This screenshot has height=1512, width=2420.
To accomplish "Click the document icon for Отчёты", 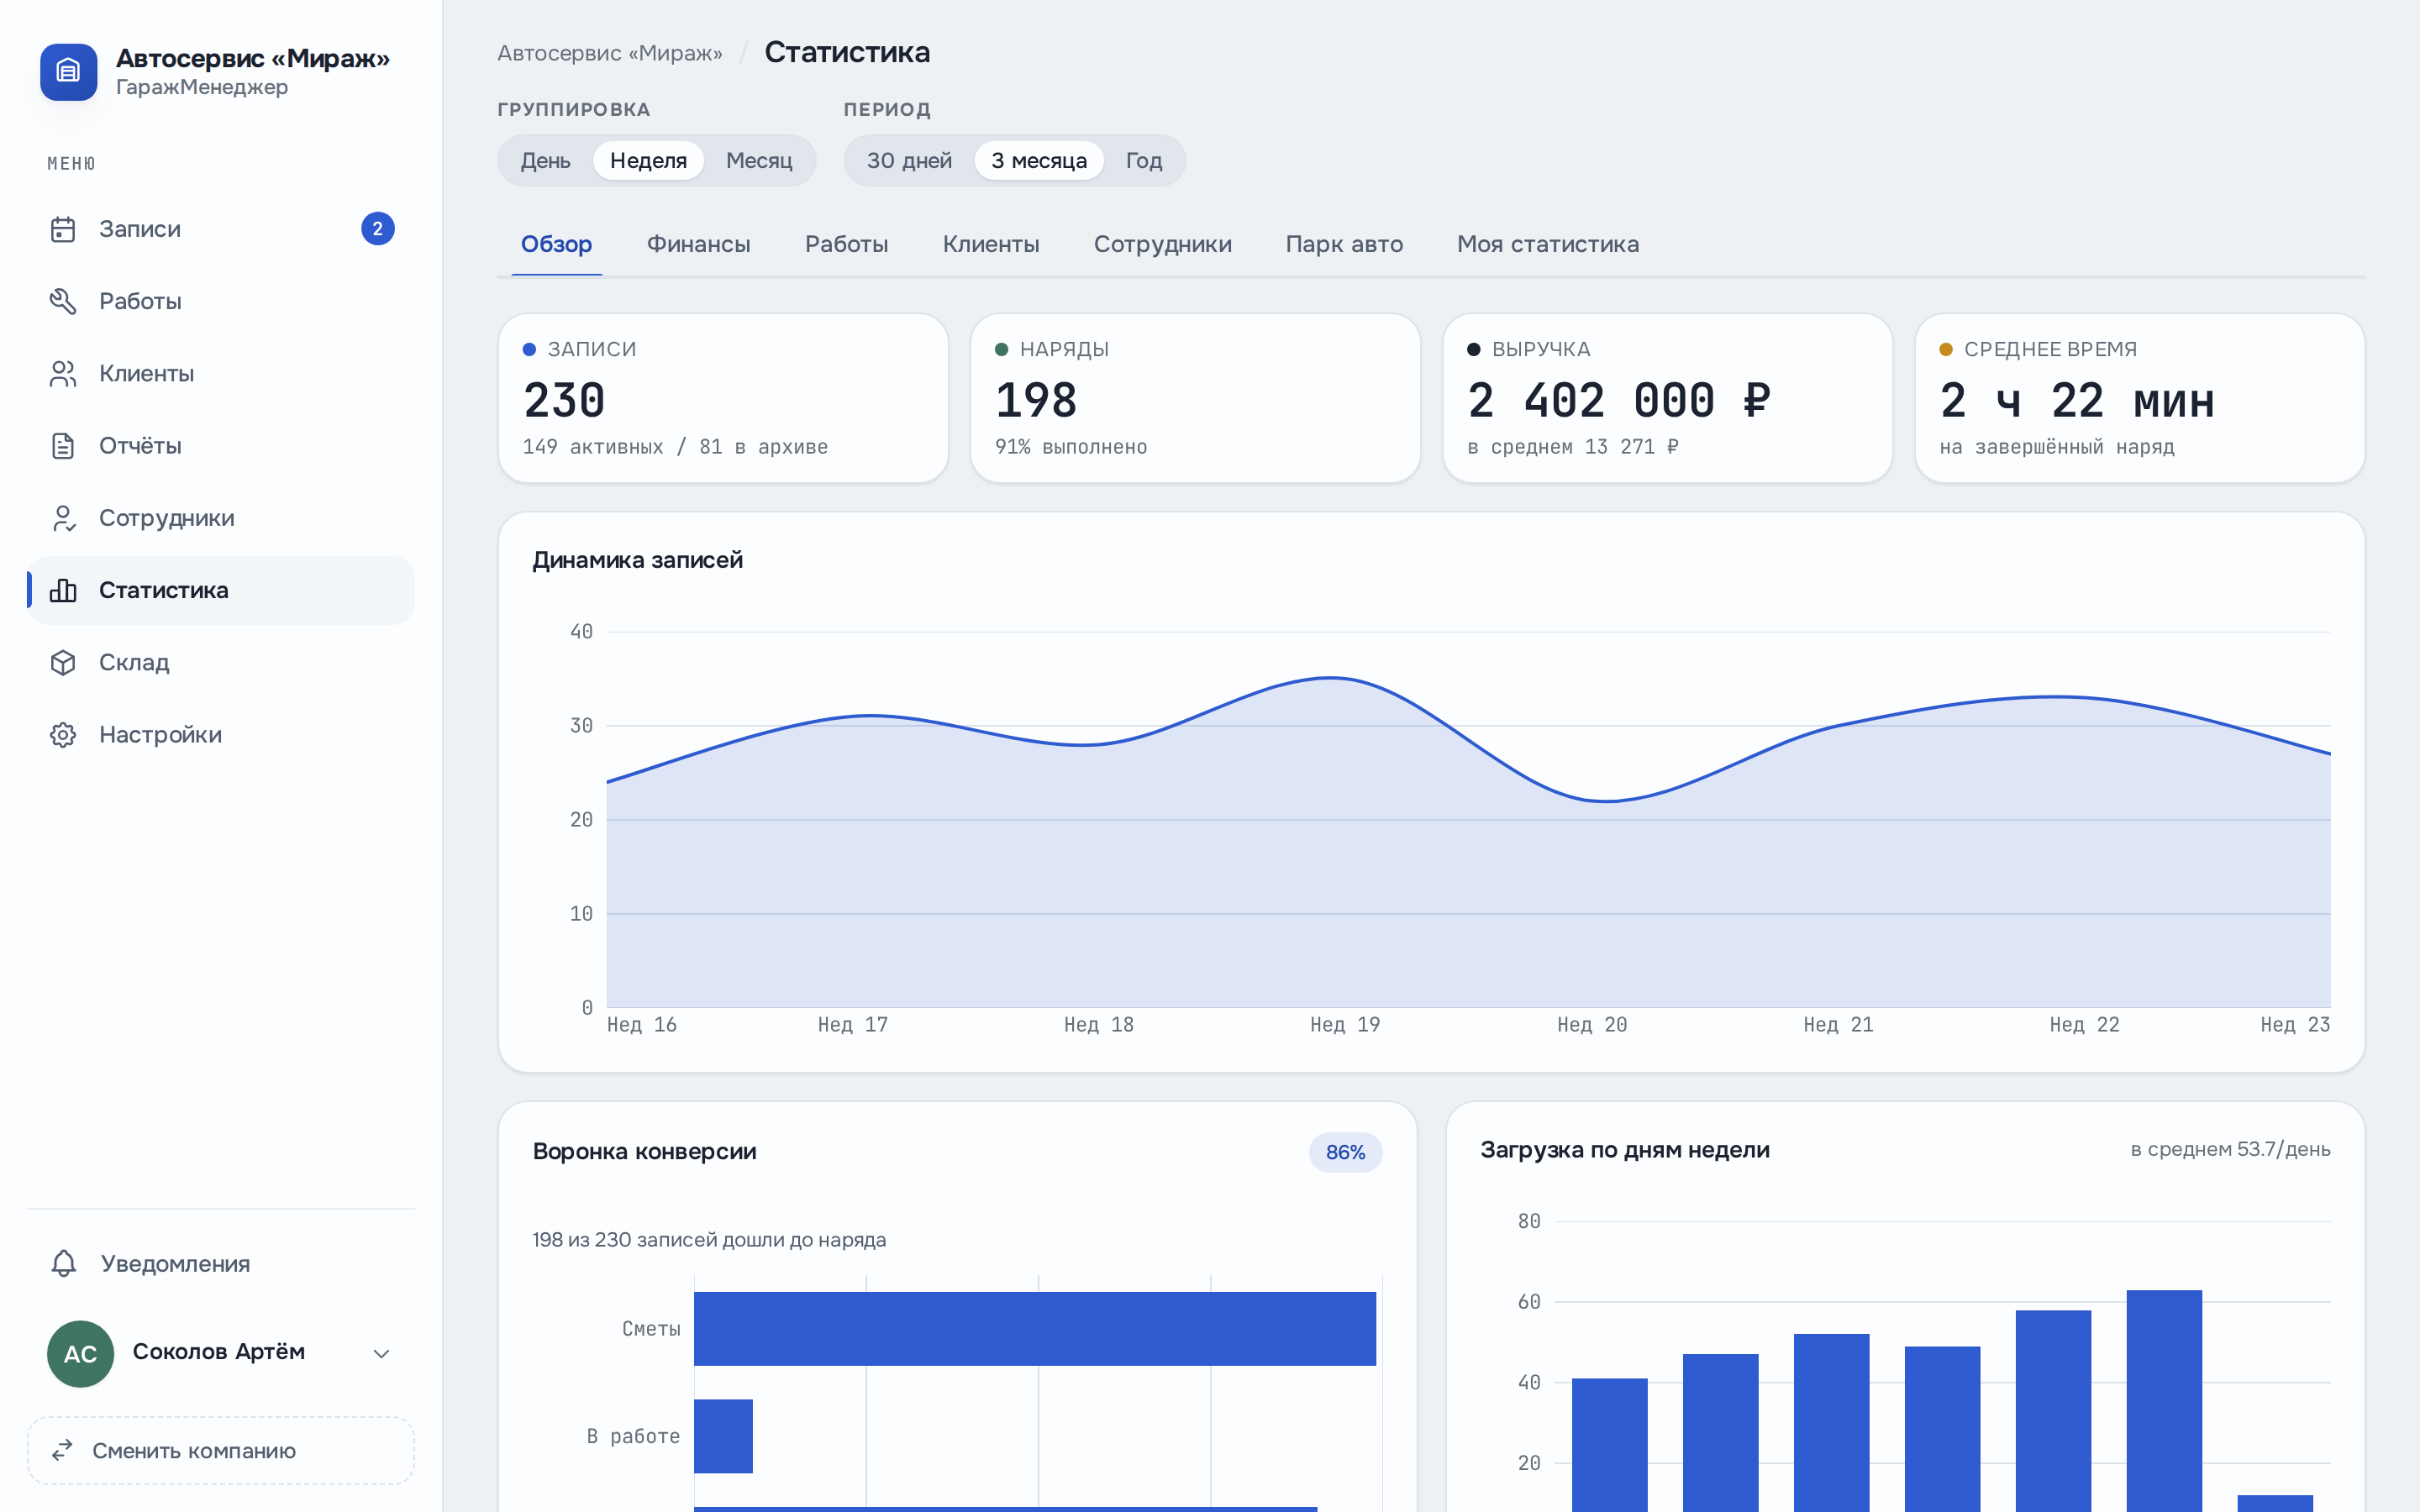I will 63,445.
